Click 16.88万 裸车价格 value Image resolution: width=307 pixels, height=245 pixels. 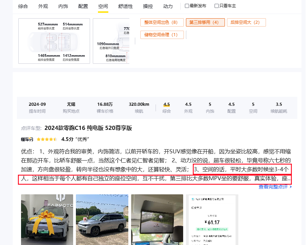pos(105,104)
